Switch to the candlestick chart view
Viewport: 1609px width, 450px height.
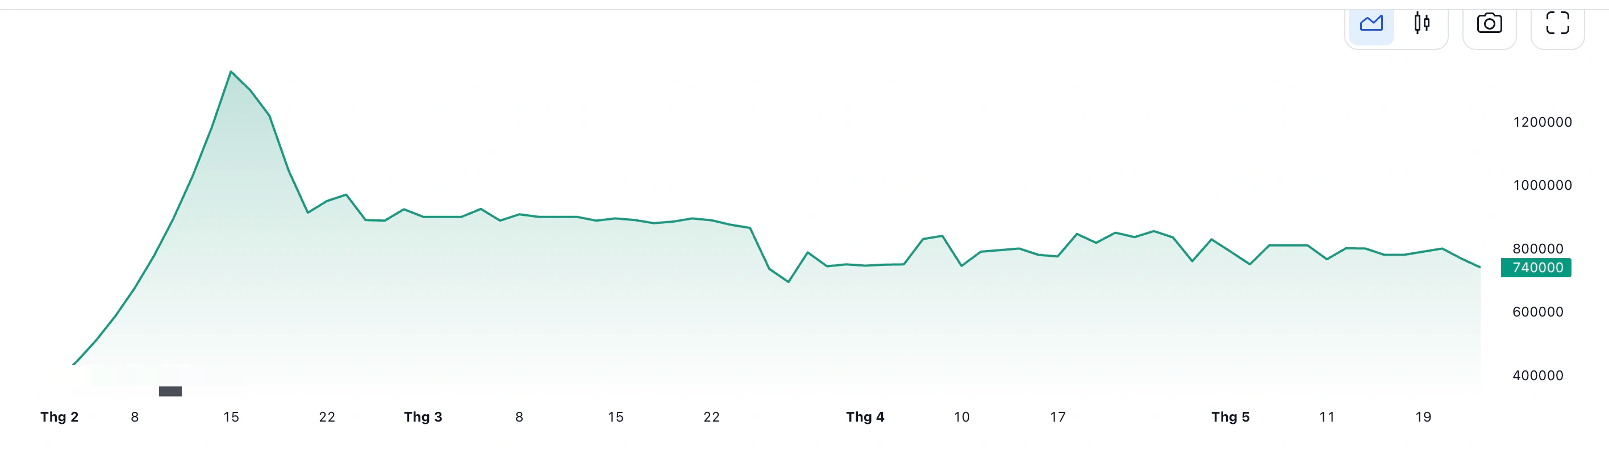pos(1422,24)
